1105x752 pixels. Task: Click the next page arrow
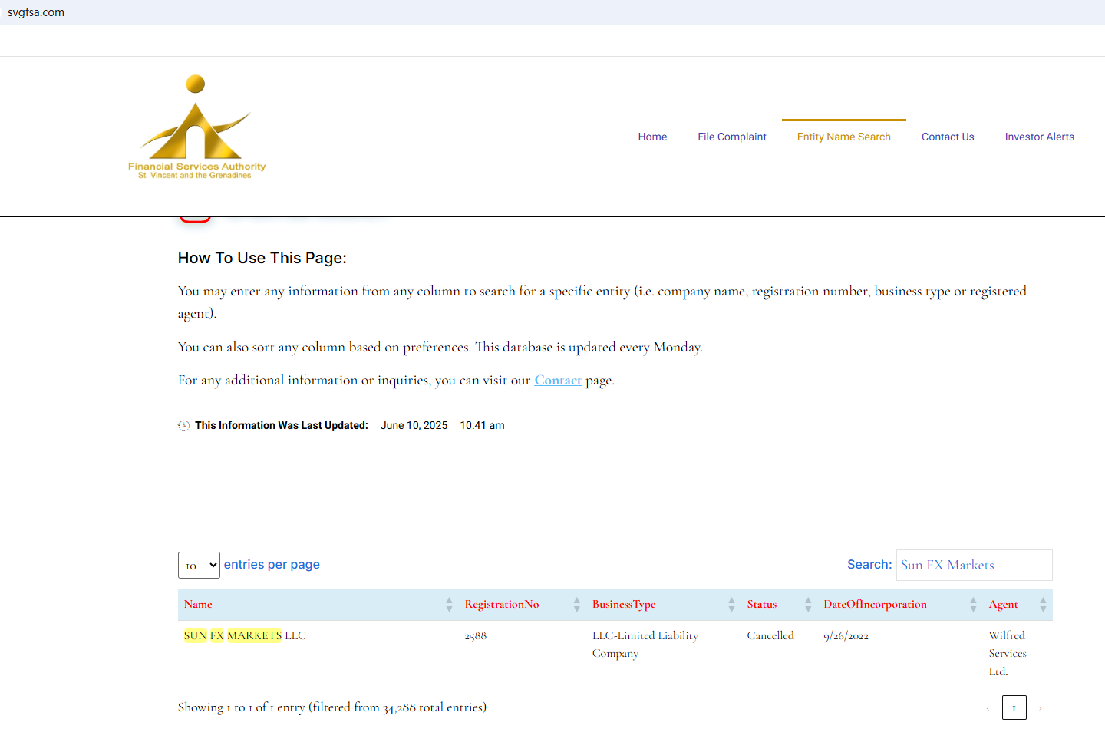[1041, 708]
